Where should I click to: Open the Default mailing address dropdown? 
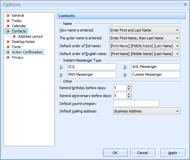(x=147, y=111)
